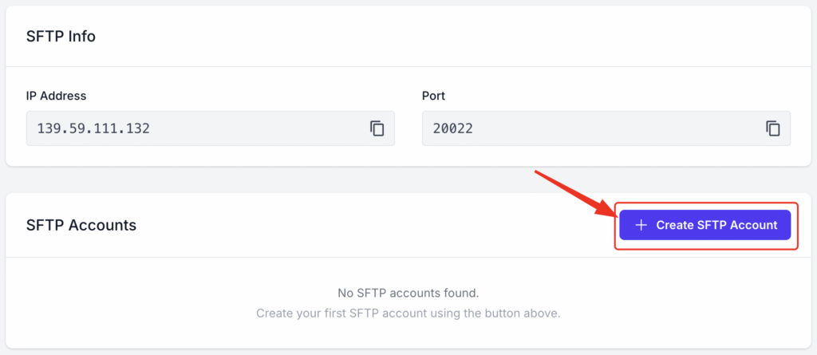Click the SFTP Info heading
This screenshot has width=817, height=355.
pos(61,37)
